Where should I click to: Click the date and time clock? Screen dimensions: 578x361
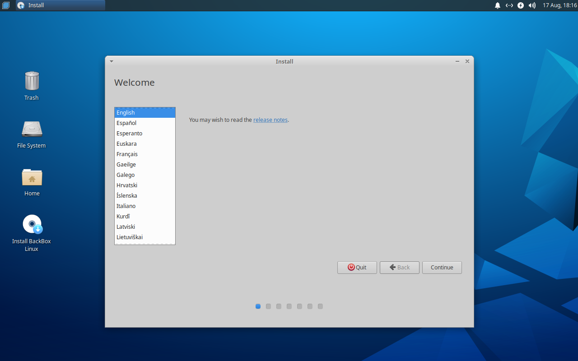(x=559, y=5)
